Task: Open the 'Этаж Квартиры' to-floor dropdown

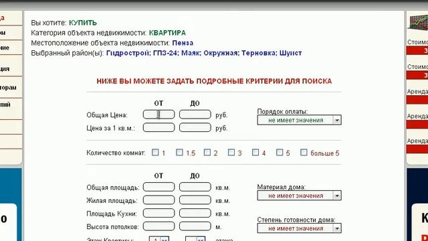Action: [195, 239]
